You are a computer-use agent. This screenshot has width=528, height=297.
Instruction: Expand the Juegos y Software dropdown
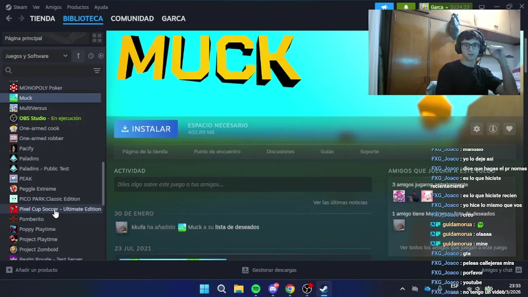(x=36, y=56)
